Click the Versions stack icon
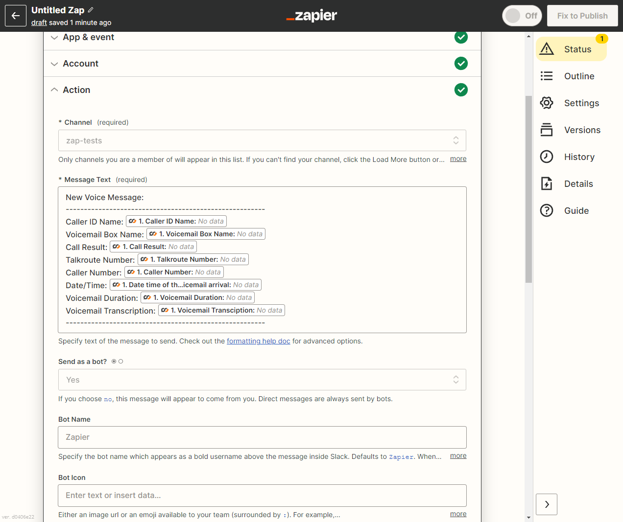 pyautogui.click(x=547, y=130)
